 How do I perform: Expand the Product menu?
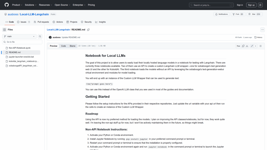(17, 5)
